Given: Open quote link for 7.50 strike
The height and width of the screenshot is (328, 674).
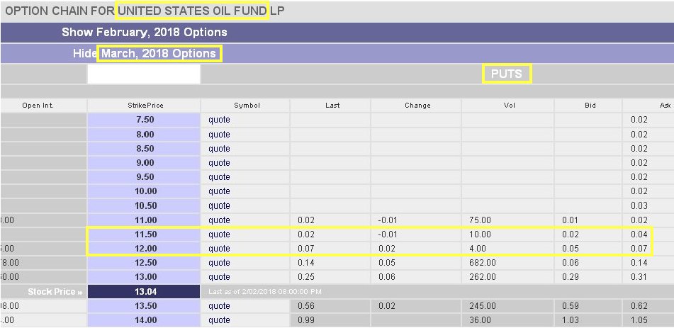Looking at the screenshot, I should click(219, 120).
